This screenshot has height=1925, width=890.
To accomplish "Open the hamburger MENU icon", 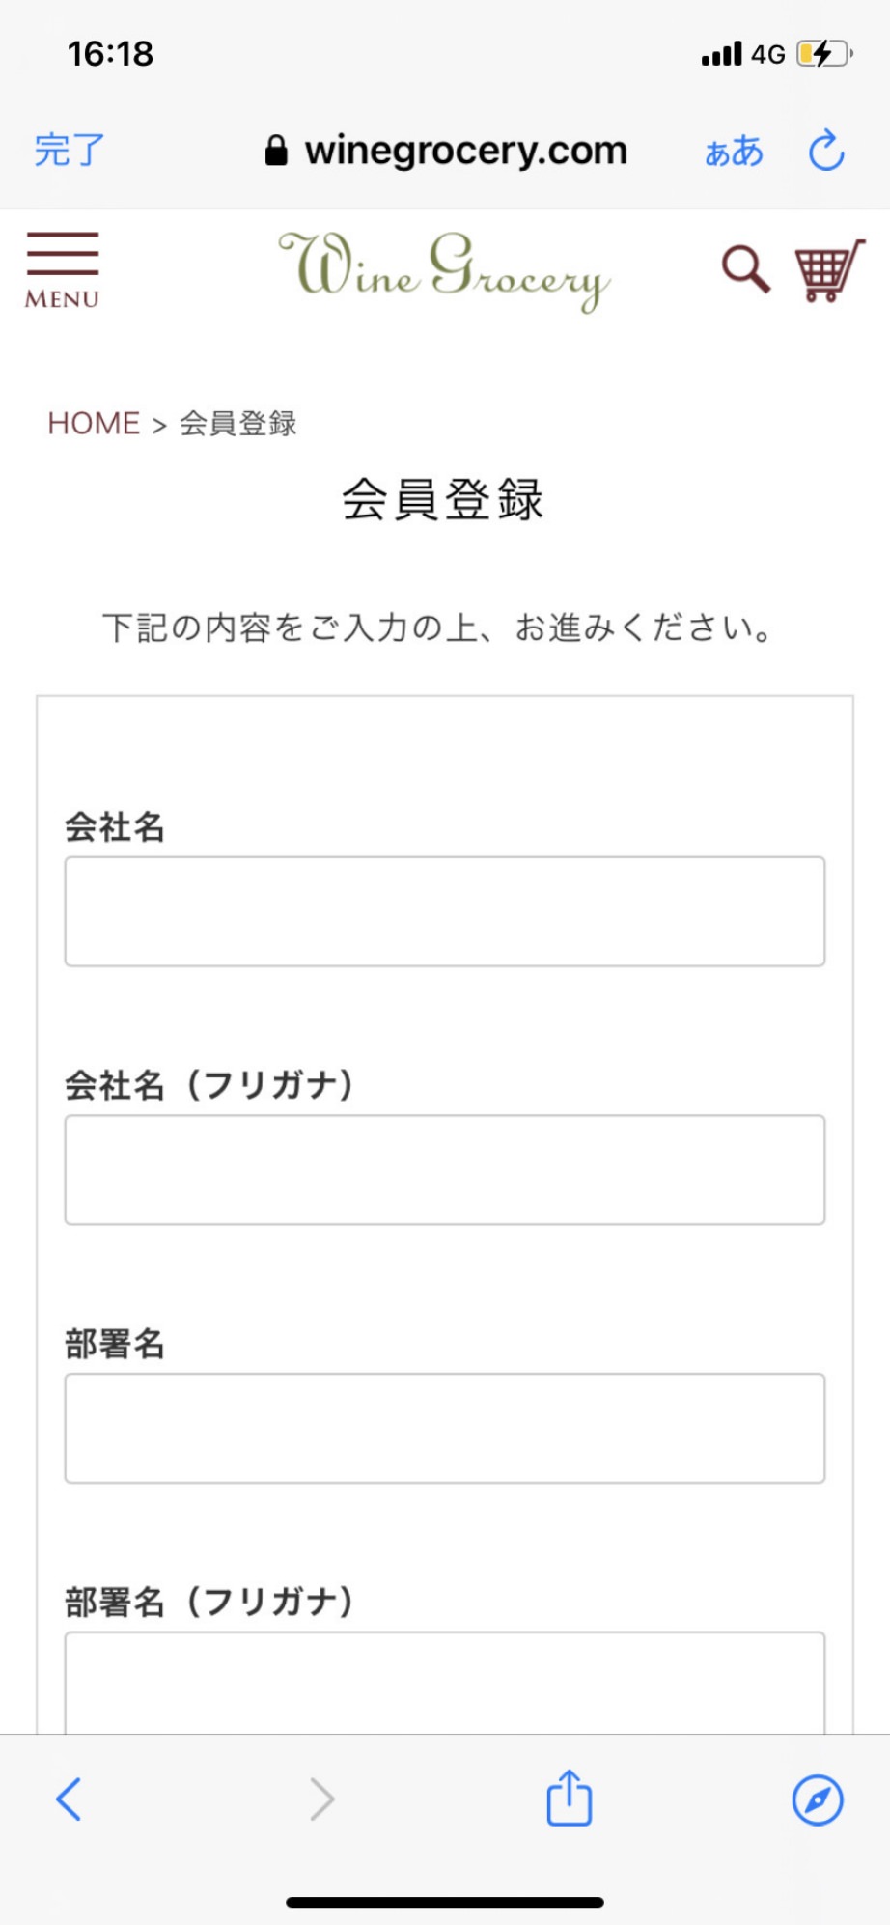I will [62, 269].
